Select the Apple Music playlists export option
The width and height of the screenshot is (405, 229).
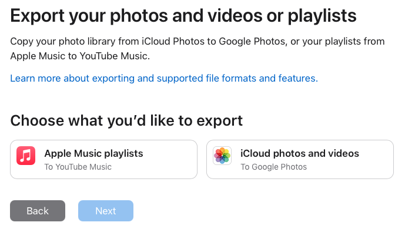point(104,159)
